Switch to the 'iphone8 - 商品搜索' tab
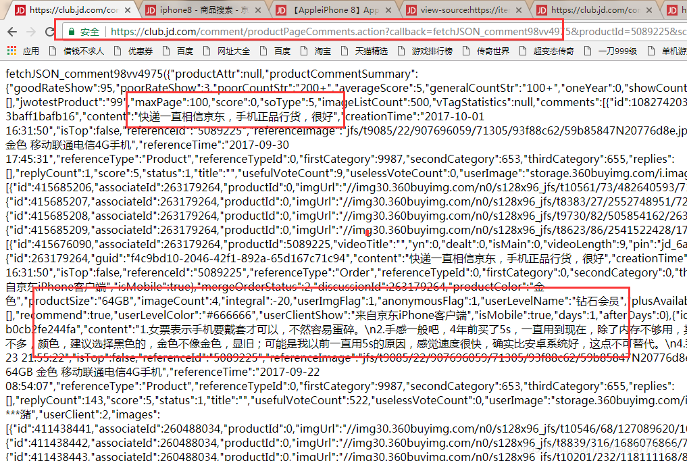 tap(203, 9)
